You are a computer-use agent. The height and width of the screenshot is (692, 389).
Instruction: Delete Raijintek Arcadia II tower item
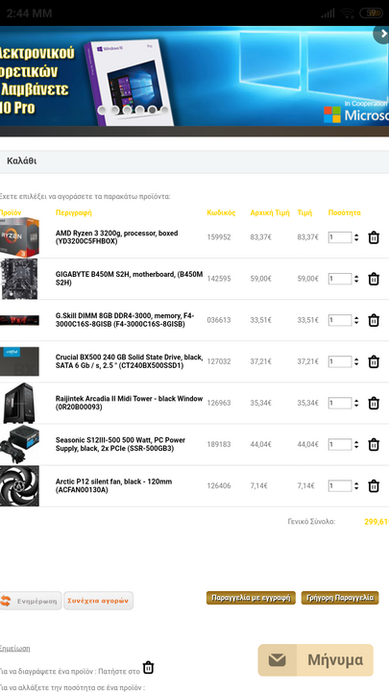[374, 404]
